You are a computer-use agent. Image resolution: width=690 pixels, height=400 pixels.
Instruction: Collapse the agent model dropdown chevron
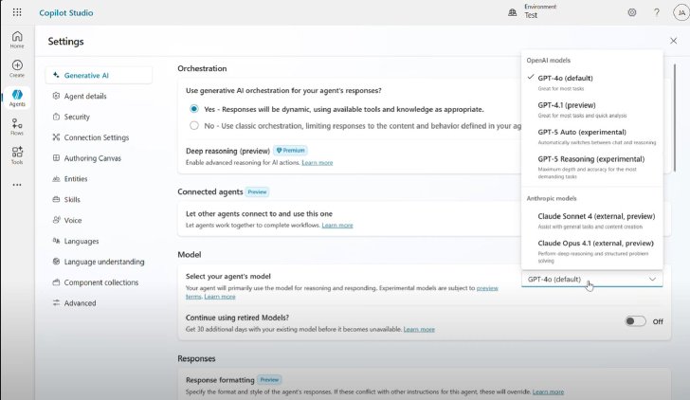tap(652, 279)
